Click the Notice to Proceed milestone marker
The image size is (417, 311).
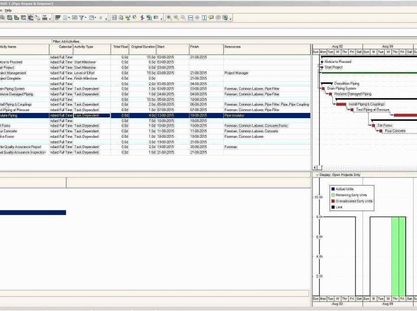(x=322, y=62)
